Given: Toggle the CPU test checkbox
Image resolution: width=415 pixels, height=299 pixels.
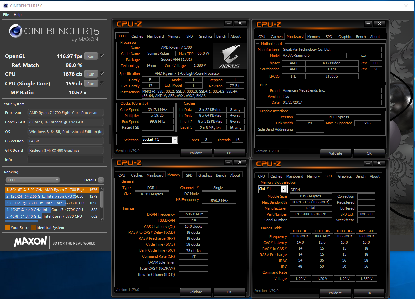Looking at the screenshot, I should coord(102,74).
